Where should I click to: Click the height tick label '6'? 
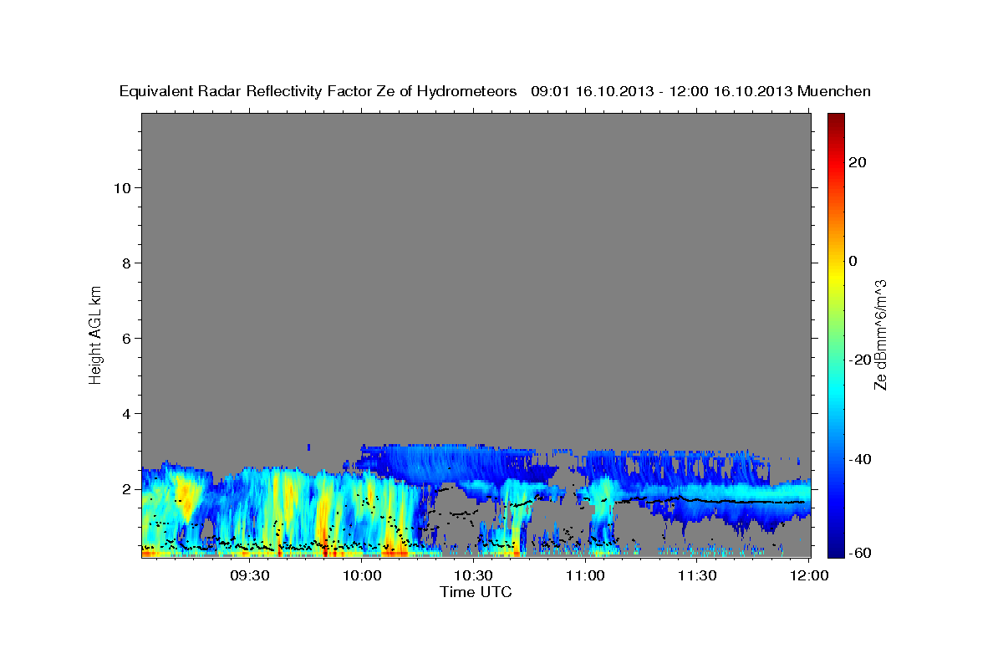coord(127,338)
